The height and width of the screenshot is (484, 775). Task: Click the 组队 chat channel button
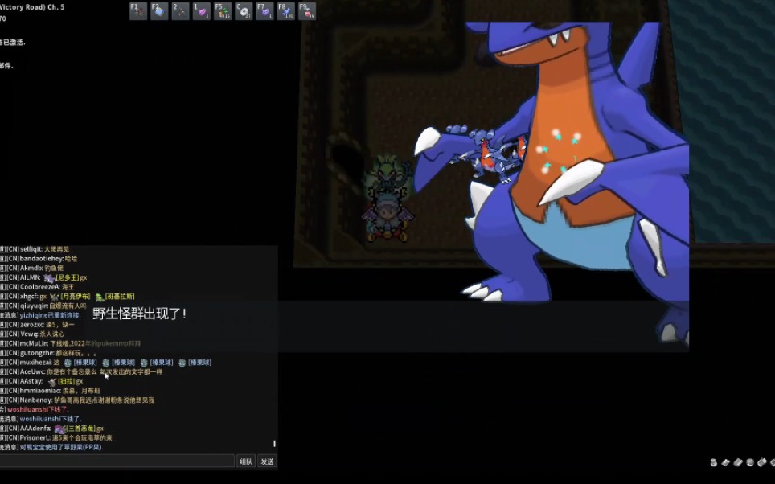[x=246, y=461]
